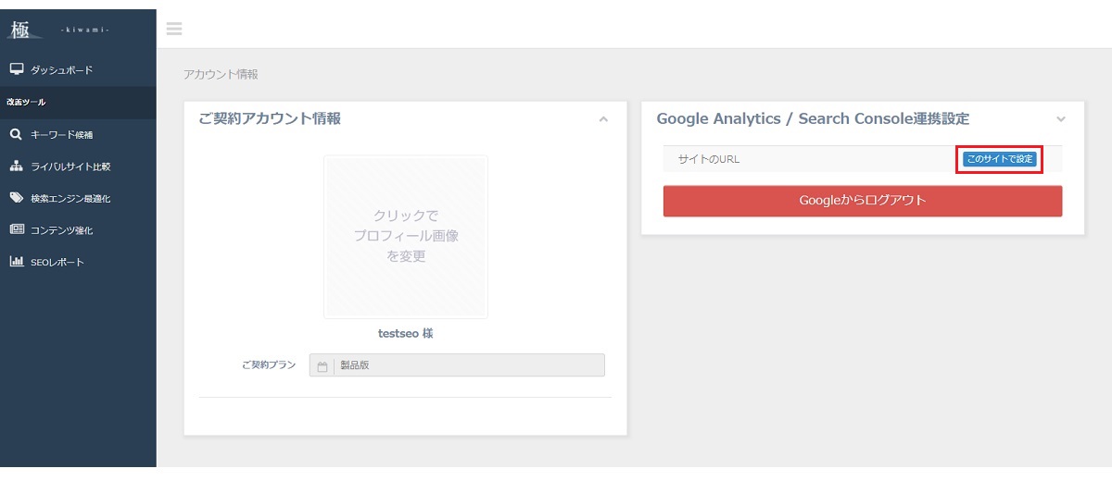Viewport: 1112px width, 481px height.
Task: Click the sitemap icon beside ライバルサイト比較
Action: (16, 166)
